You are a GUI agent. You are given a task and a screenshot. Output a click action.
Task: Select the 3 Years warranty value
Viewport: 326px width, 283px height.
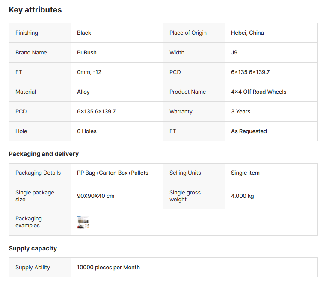[240, 112]
